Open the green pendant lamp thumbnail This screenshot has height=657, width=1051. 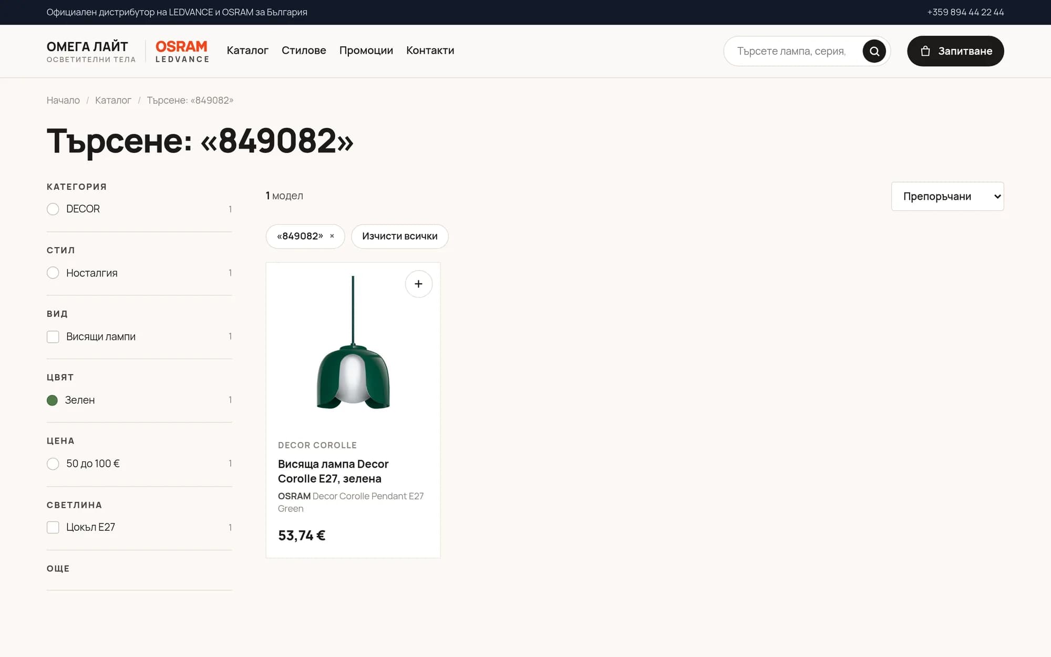(353, 343)
